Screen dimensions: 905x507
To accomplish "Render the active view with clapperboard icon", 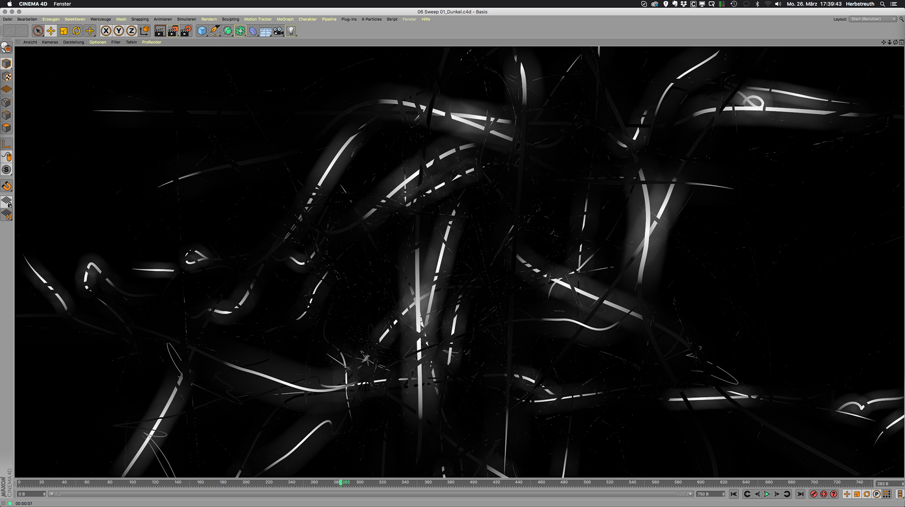I will pyautogui.click(x=160, y=31).
